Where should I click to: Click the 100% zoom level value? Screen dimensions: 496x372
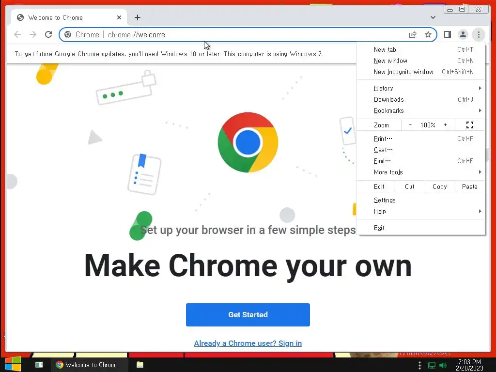pos(428,125)
